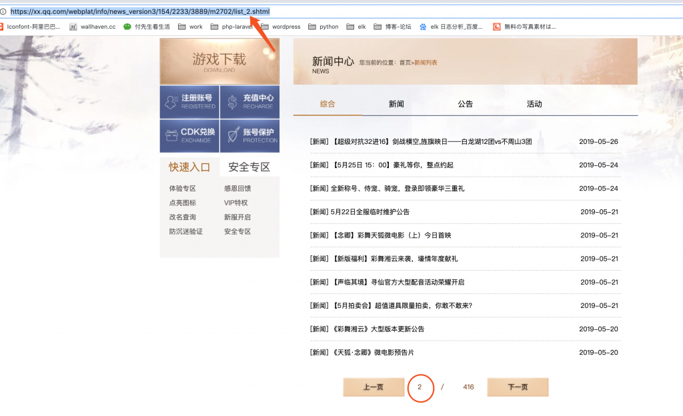
Task: Open the CDK兑换 exchange button
Action: [189, 136]
